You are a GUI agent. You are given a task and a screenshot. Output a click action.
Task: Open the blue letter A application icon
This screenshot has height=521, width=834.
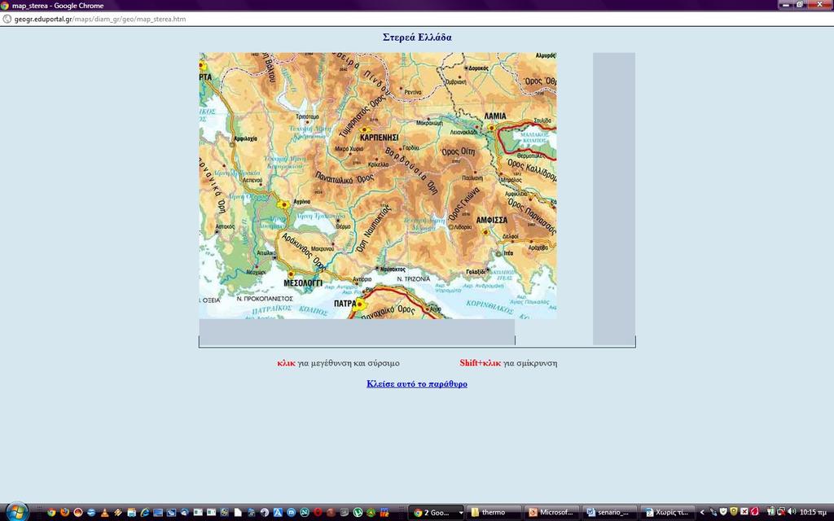[278, 513]
